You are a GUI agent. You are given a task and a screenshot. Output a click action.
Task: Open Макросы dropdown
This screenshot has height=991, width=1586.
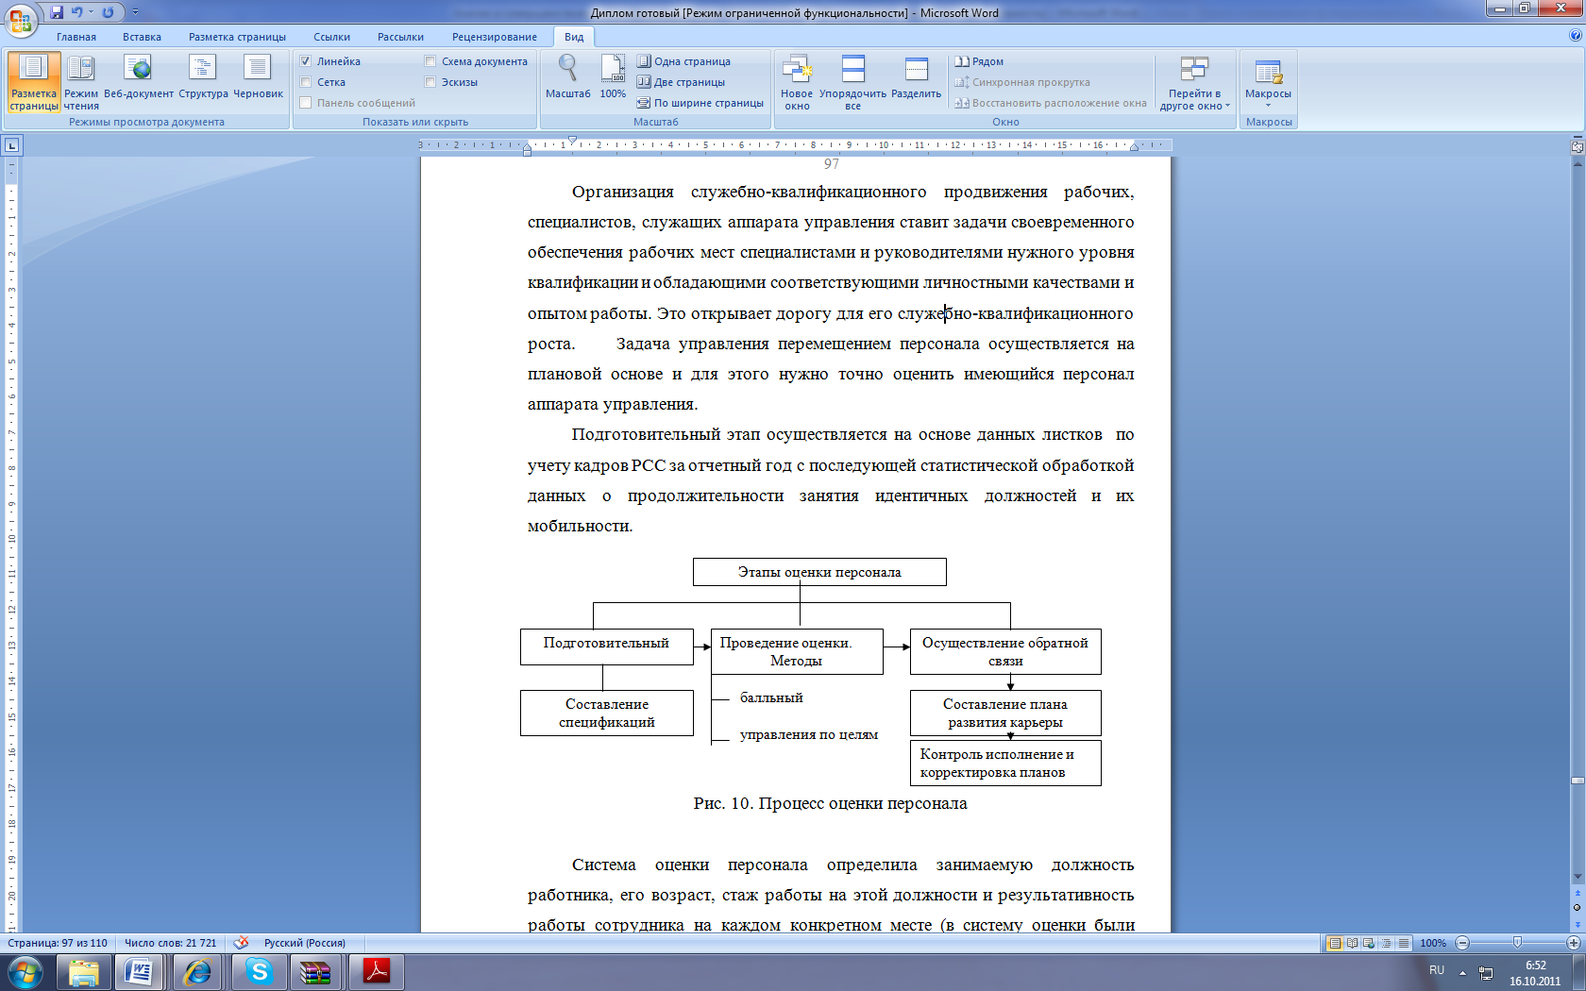(1268, 82)
